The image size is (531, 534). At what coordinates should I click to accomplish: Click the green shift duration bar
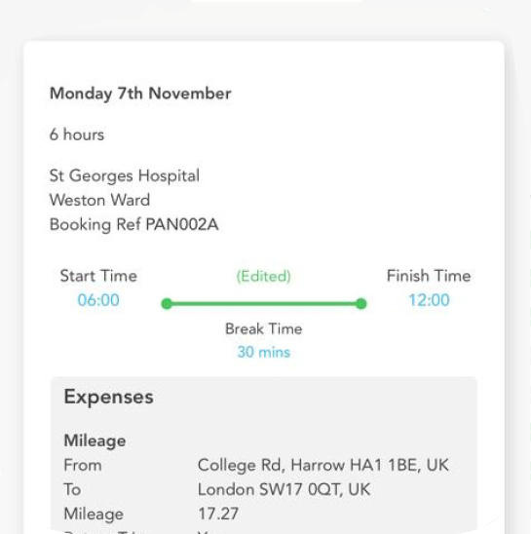pyautogui.click(x=264, y=303)
